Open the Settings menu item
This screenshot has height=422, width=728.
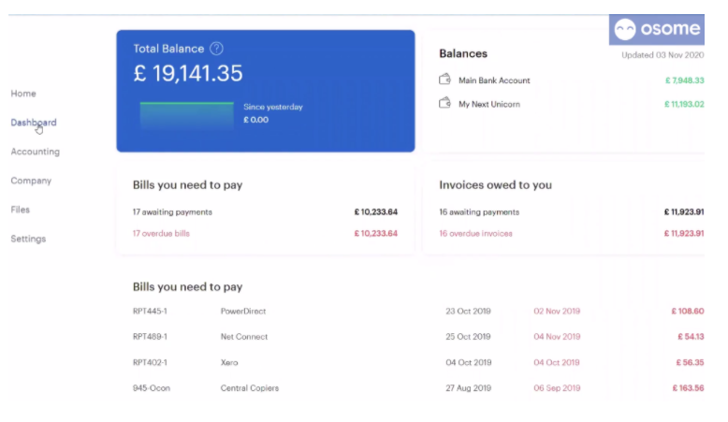pyautogui.click(x=28, y=239)
